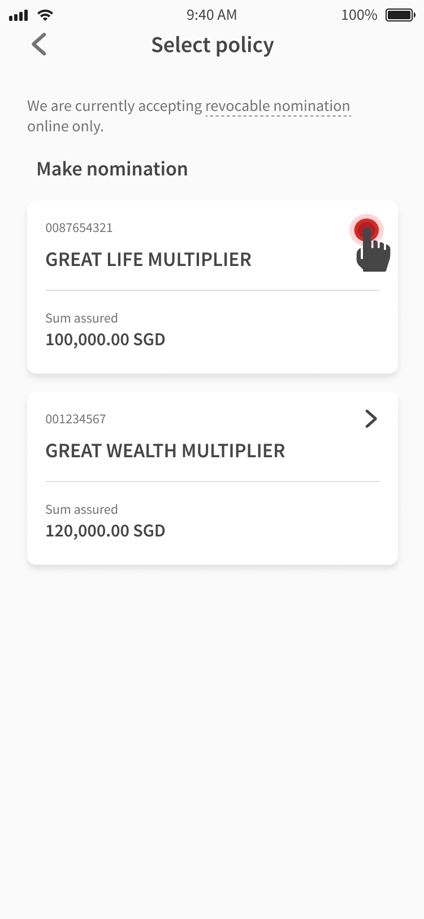Image resolution: width=424 pixels, height=919 pixels.
Task: Tap the cellular signal strength icon
Action: pyautogui.click(x=18, y=16)
